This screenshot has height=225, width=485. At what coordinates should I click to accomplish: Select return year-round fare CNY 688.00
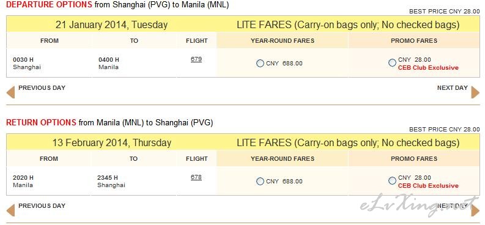[260, 182]
